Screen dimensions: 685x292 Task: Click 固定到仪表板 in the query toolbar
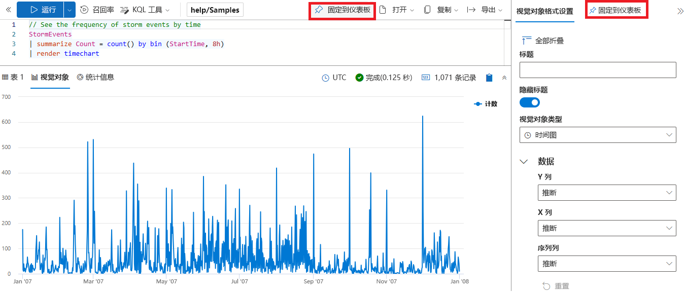point(342,10)
